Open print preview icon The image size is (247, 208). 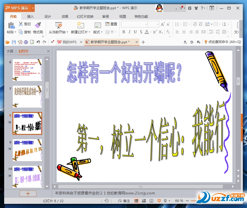(32, 42)
